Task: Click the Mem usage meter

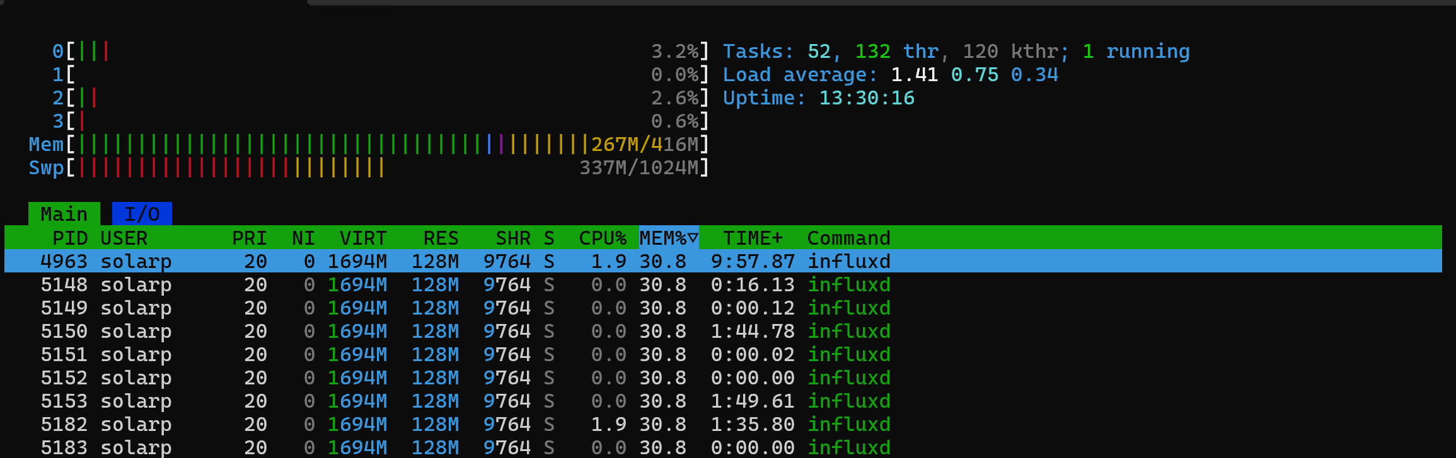Action: tap(369, 144)
